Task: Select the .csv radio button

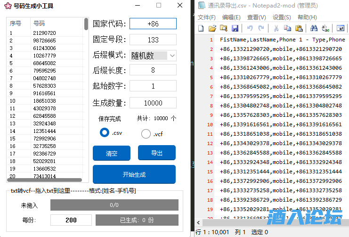Action: point(105,133)
